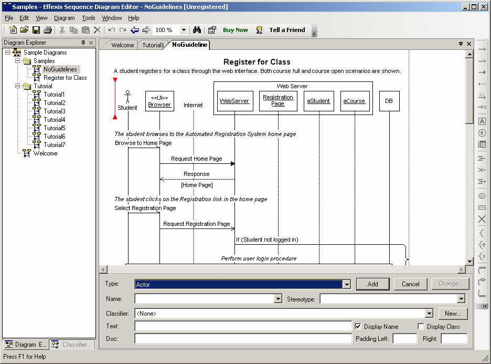Select the synchronous message arrow tool
This screenshot has height=364, width=491.
click(481, 72)
